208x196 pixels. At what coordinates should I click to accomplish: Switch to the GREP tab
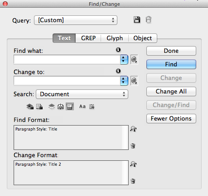tap(88, 38)
